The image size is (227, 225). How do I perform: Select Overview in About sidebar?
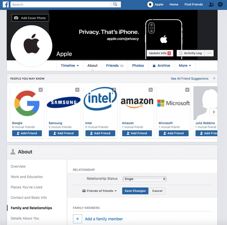tap(18, 166)
